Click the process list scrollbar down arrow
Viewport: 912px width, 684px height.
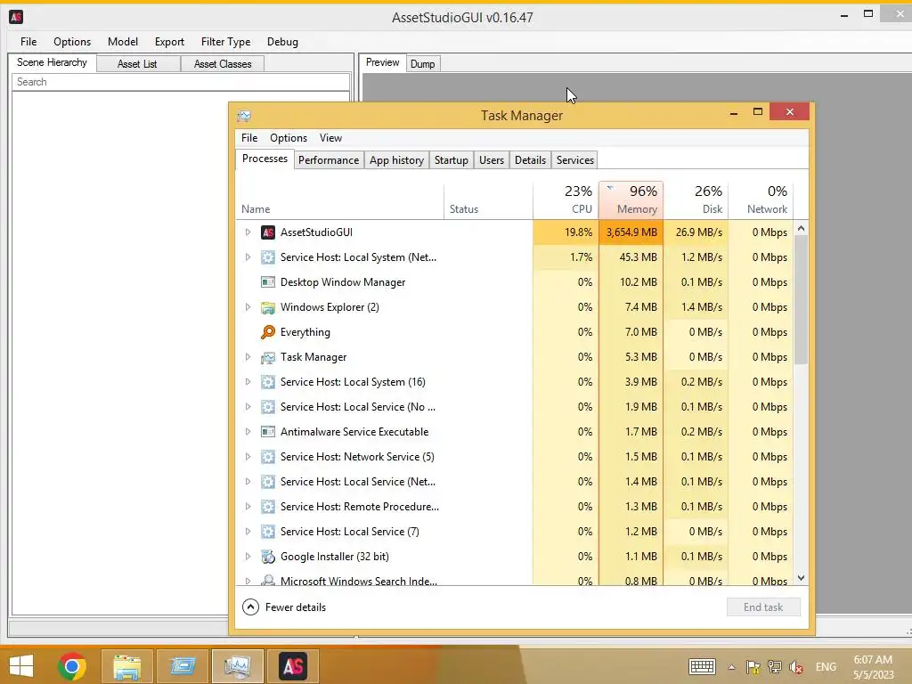(x=801, y=578)
